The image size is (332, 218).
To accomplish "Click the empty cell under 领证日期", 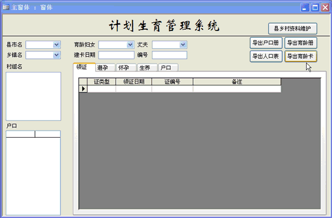I will 134,89.
